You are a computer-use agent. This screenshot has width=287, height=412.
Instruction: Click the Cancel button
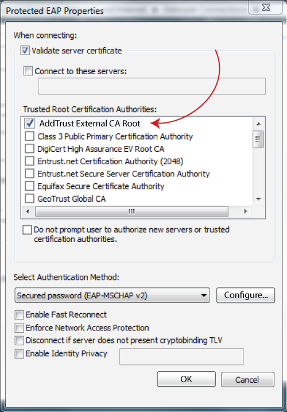tap(247, 379)
